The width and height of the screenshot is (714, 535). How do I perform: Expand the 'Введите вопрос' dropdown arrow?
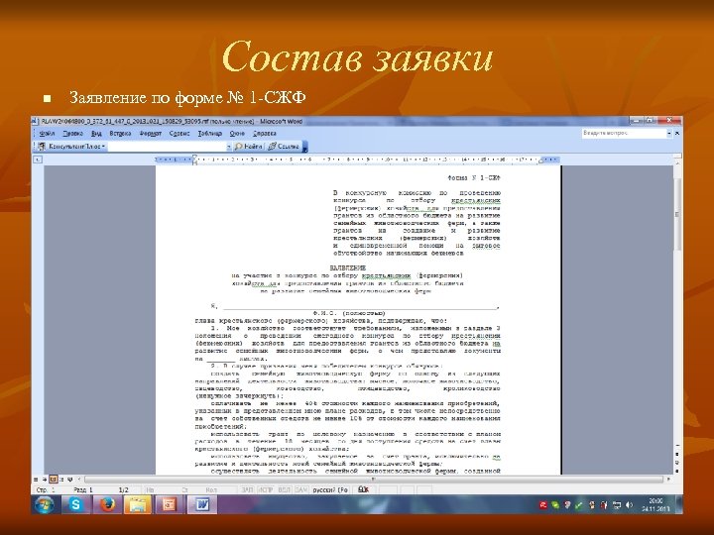[x=669, y=133]
